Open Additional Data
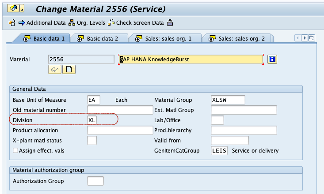 click(x=42, y=22)
